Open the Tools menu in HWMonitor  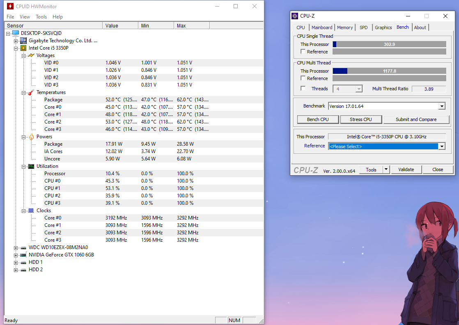point(41,17)
